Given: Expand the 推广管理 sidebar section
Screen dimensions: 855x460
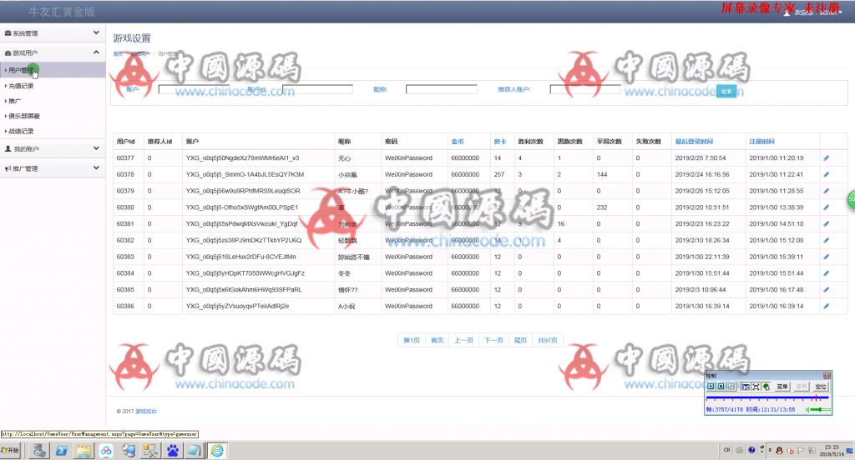Looking at the screenshot, I should tap(53, 168).
